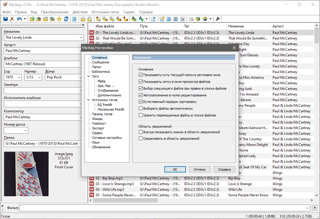This screenshot has height=219, width=320.
Task: Toggle grid display in file view checkbox
Action: (x=141, y=82)
